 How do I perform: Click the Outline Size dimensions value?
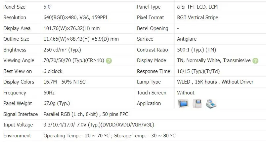click(x=81, y=39)
